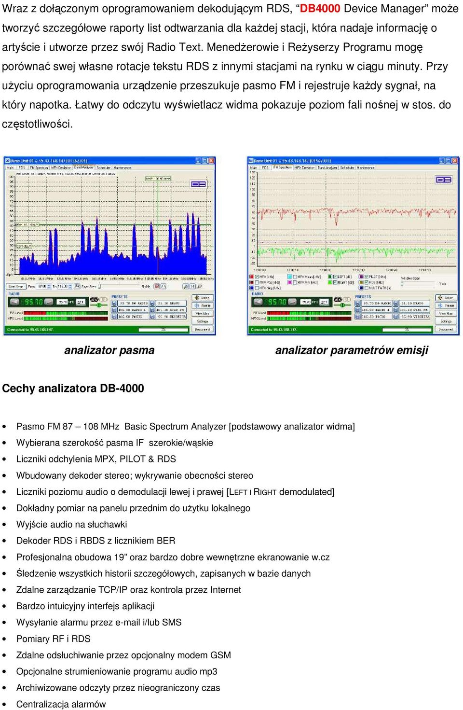Screen dimensions: 463x710
Task: Click save icon beside 105.90 RADIO 1 preset, right window
Action: click(x=358, y=310)
